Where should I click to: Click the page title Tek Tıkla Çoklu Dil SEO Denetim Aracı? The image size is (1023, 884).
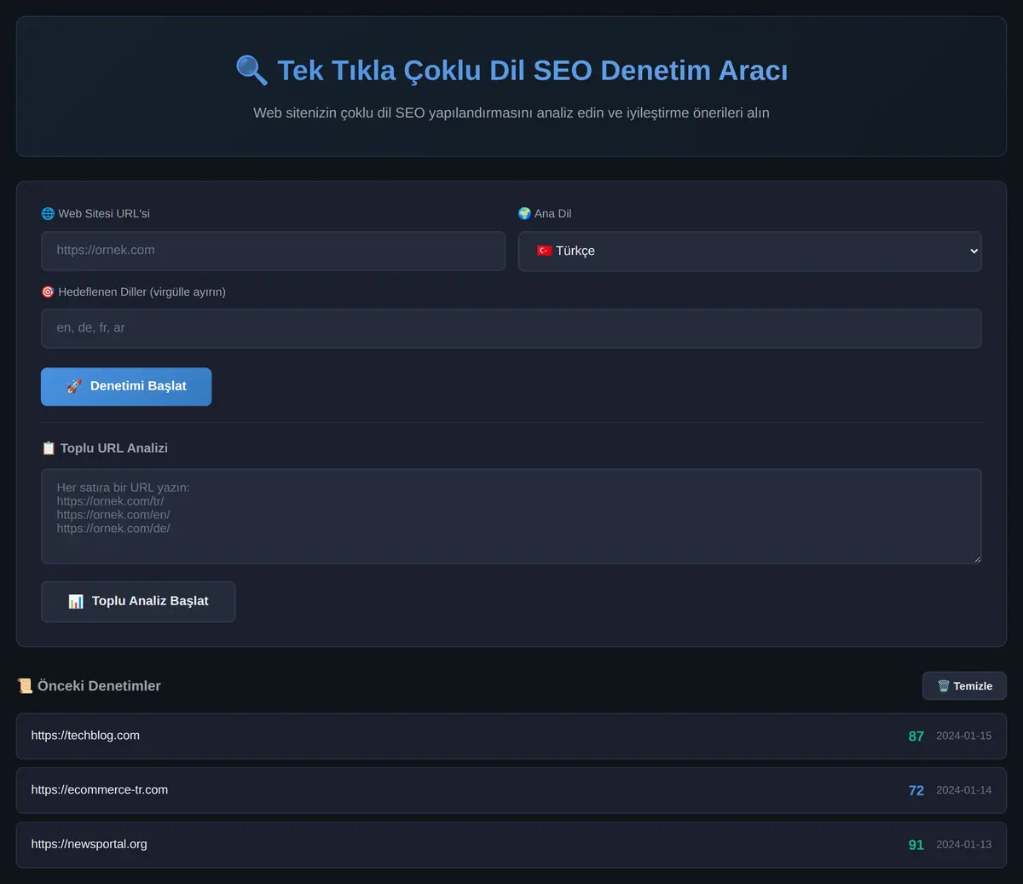(x=533, y=70)
